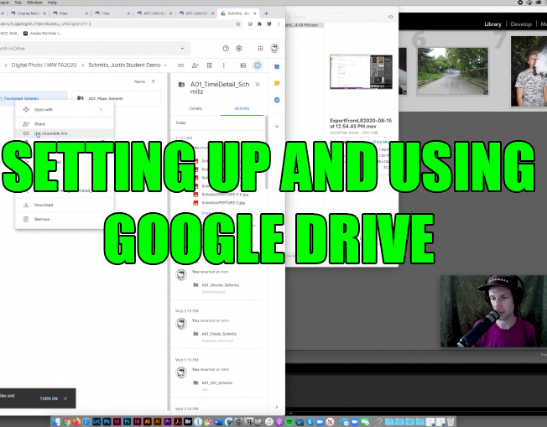Close the A01_TimeDetail details panel

pos(258,85)
